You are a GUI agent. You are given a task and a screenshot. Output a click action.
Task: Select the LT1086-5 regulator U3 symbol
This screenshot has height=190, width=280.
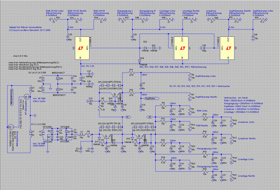pos(227,48)
